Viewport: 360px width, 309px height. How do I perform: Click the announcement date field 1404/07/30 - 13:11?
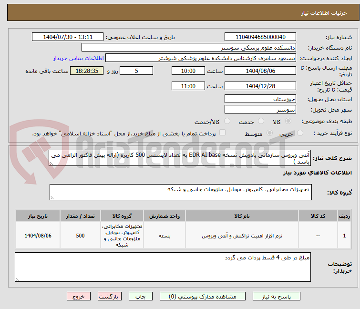[x=68, y=37]
